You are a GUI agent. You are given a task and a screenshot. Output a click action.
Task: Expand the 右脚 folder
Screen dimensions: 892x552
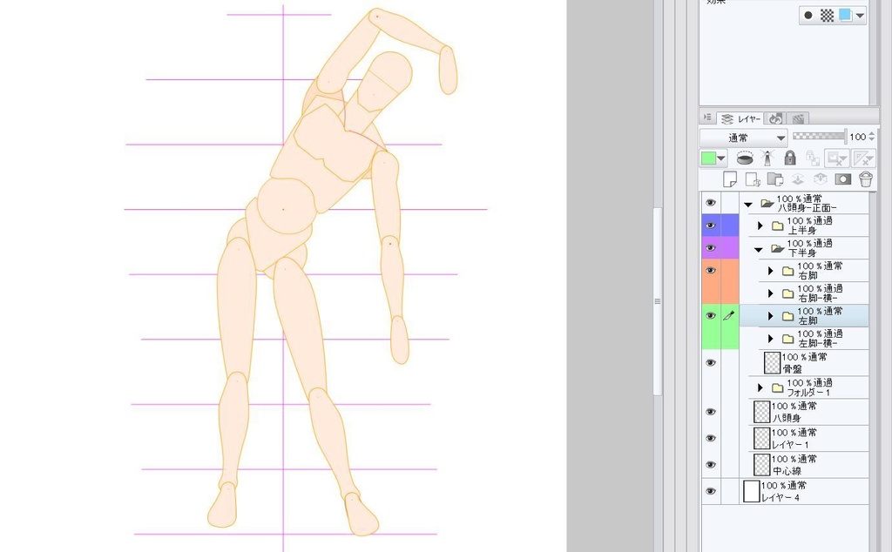(770, 271)
